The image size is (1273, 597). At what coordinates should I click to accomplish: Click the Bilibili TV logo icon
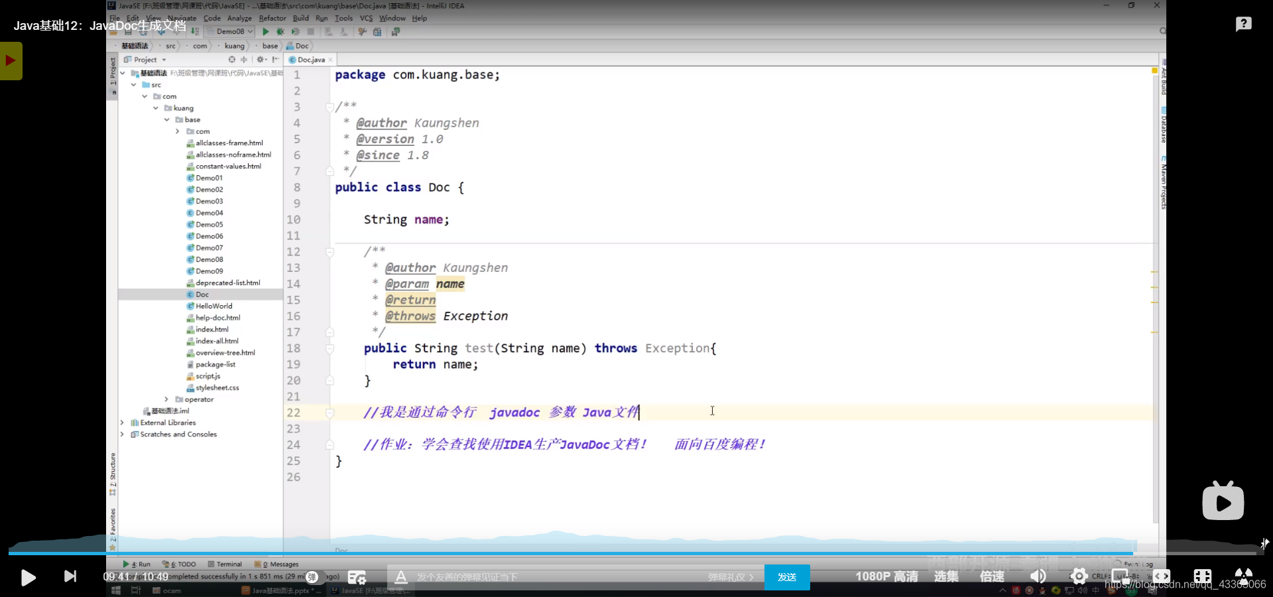pyautogui.click(x=1223, y=501)
